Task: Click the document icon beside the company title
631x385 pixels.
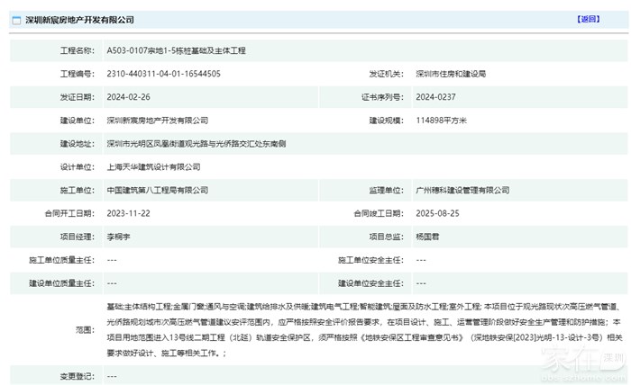Action: (x=18, y=19)
